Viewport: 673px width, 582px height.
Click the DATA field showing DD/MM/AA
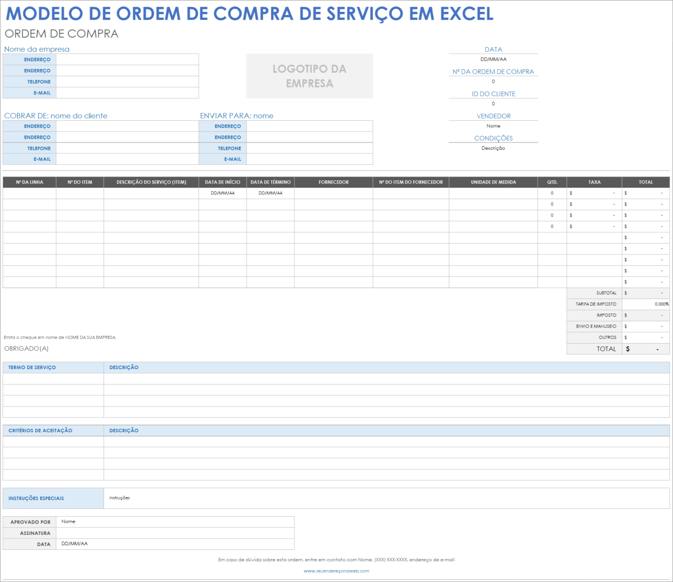pyautogui.click(x=493, y=59)
